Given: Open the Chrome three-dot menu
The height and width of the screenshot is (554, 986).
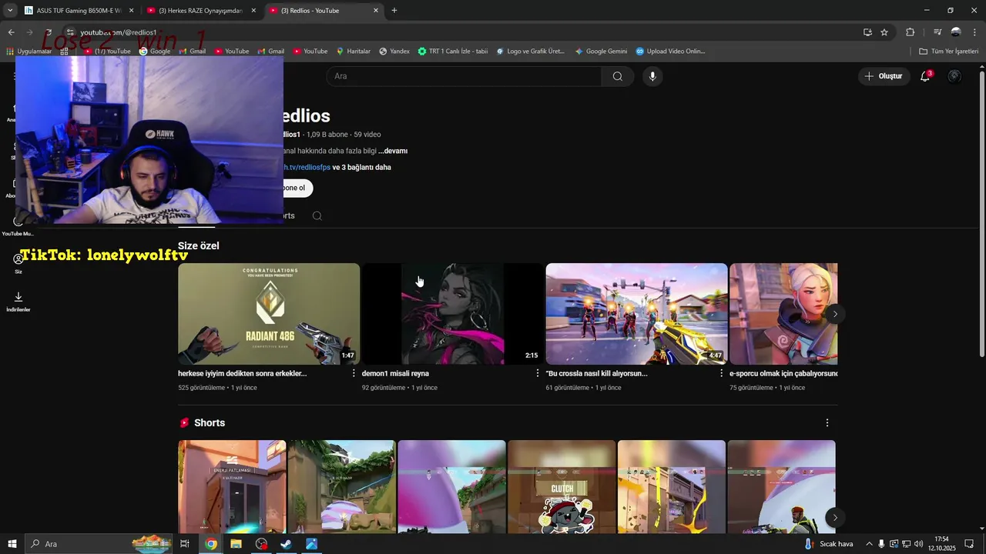Looking at the screenshot, I should pyautogui.click(x=974, y=32).
